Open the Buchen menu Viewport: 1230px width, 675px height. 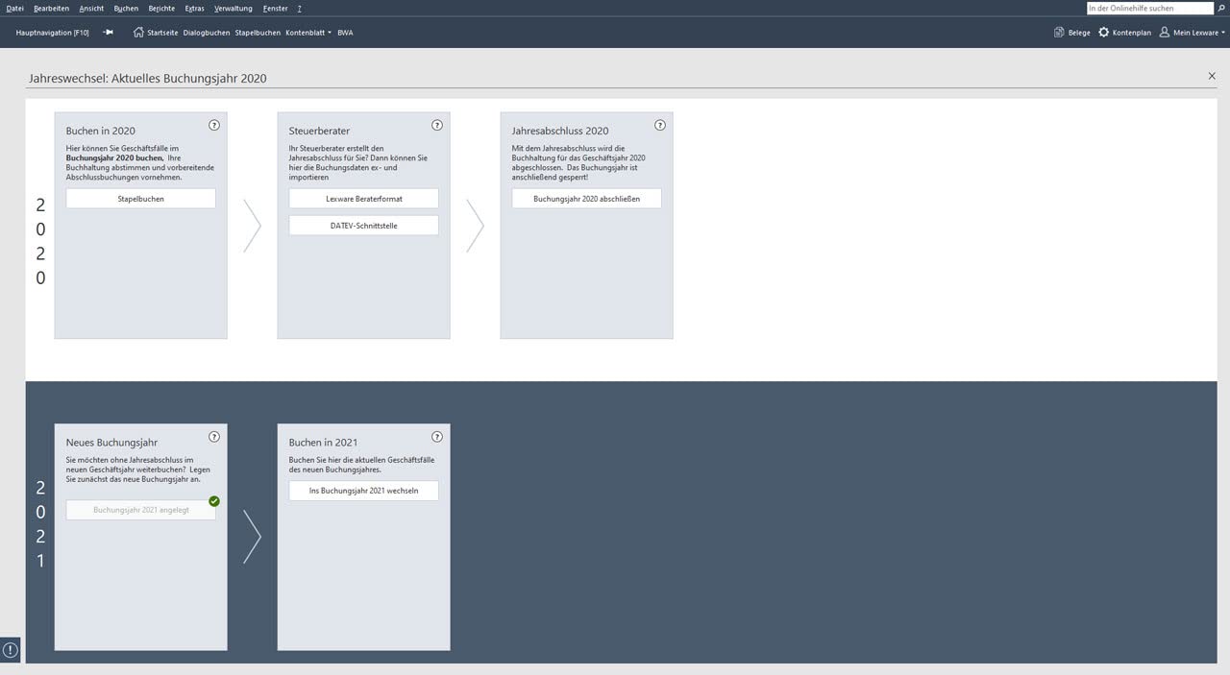(x=126, y=8)
